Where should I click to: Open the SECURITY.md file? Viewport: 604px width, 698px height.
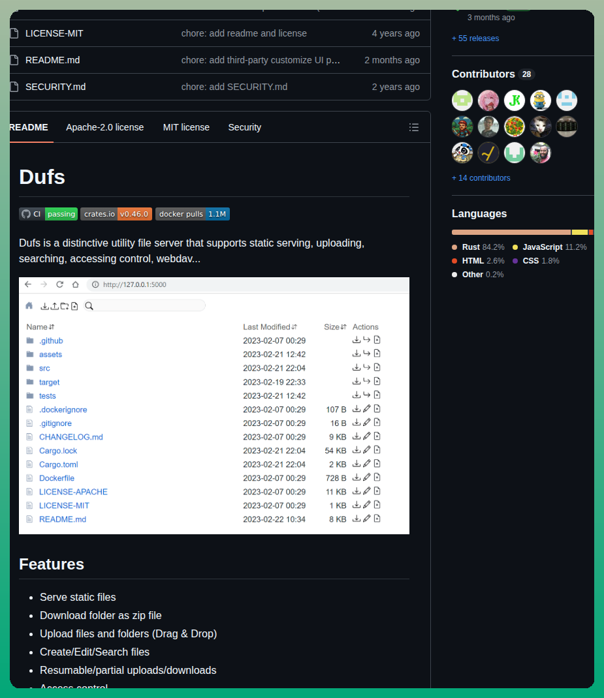click(56, 87)
